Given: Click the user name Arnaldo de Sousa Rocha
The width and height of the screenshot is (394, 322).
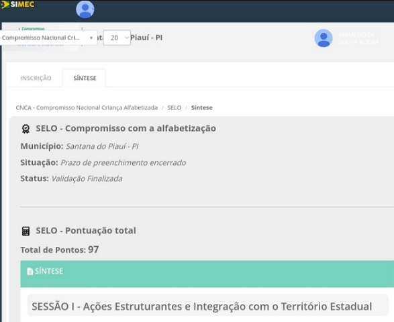Looking at the screenshot, I should coord(358,38).
